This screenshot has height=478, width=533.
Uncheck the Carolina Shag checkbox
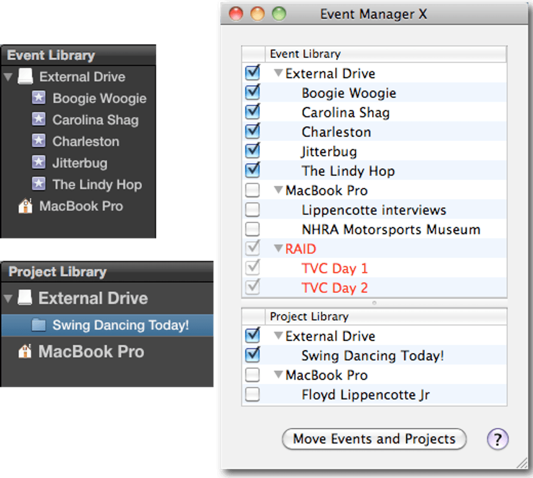pyautogui.click(x=252, y=112)
